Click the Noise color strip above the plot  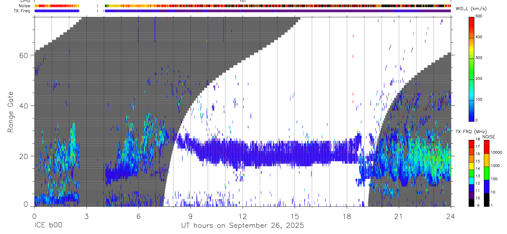tap(242, 6)
